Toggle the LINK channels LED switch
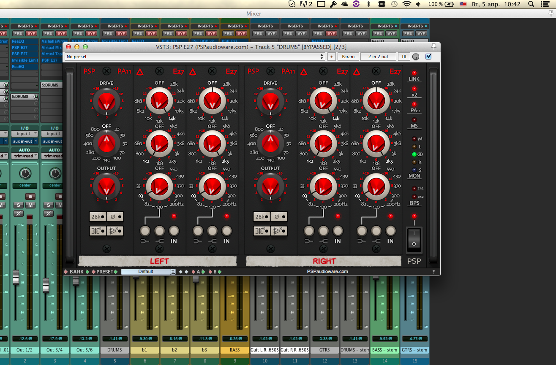Image resolution: width=556 pixels, height=365 pixels. [414, 73]
